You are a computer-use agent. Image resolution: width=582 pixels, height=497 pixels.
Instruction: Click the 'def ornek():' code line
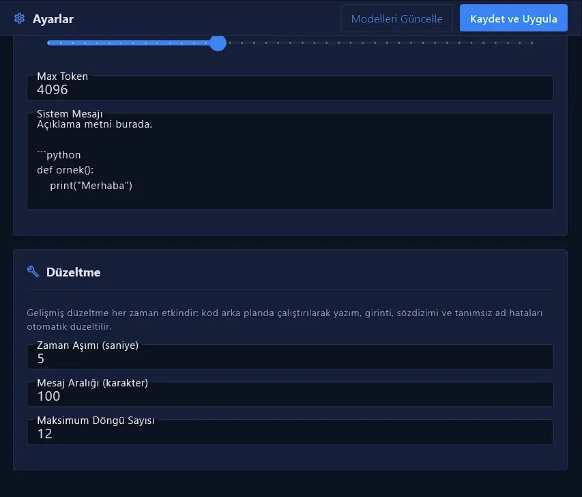[66, 170]
